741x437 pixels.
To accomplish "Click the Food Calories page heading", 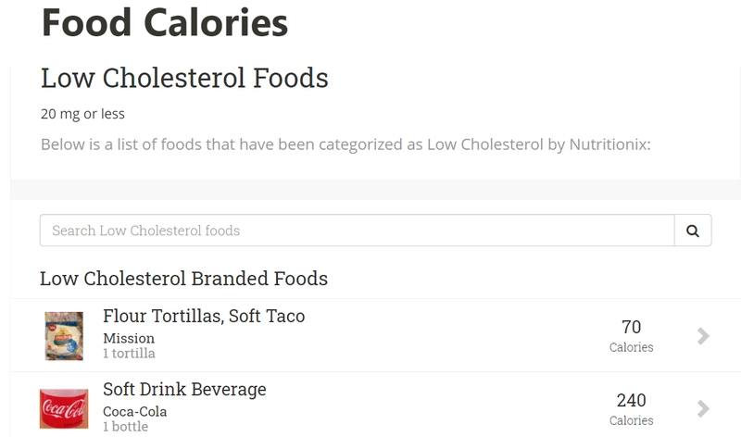I will point(164,22).
